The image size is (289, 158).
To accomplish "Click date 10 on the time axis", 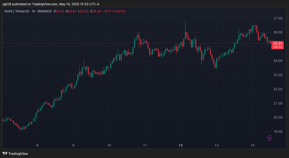I will [109, 146].
